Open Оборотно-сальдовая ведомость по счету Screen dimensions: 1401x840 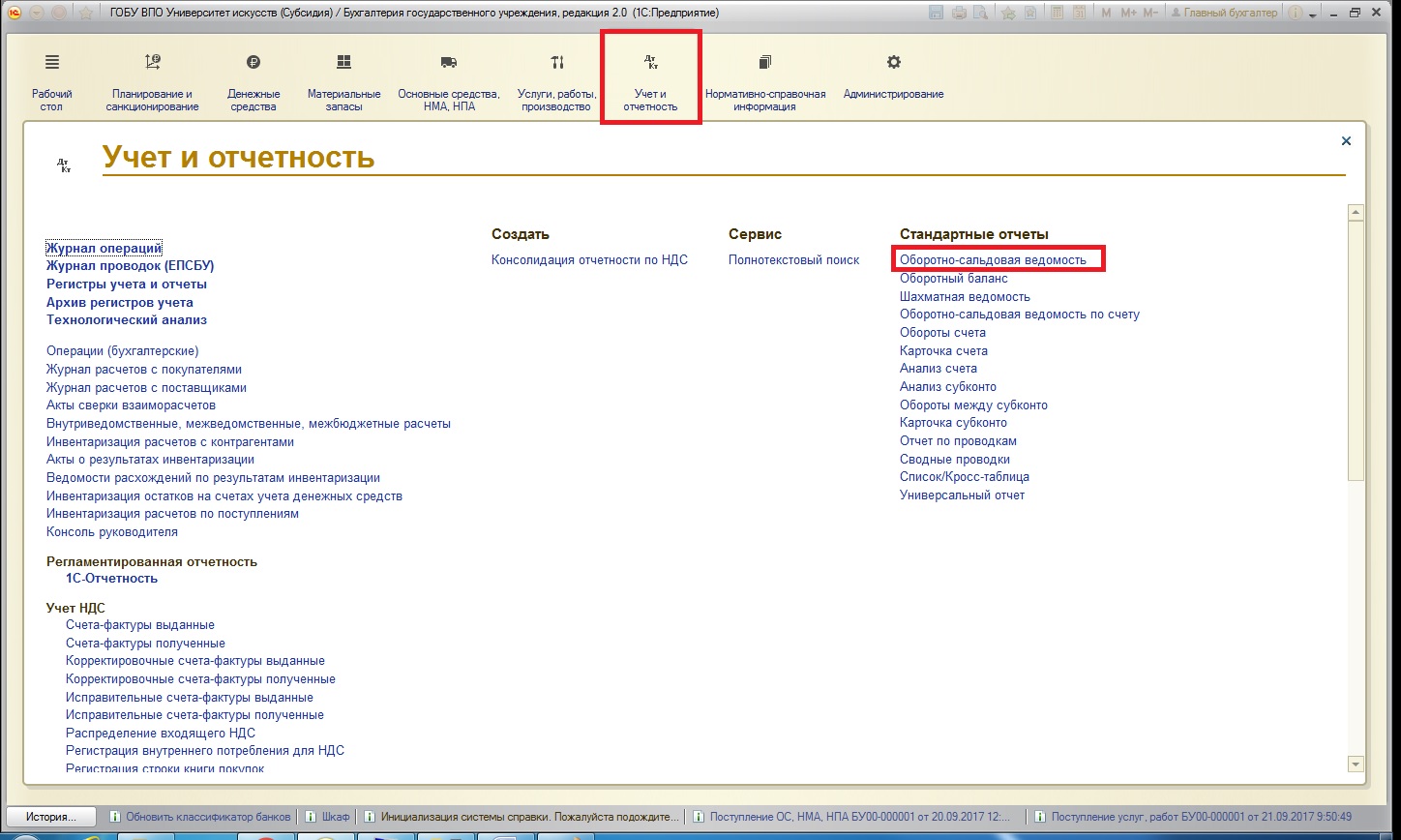tap(1020, 314)
